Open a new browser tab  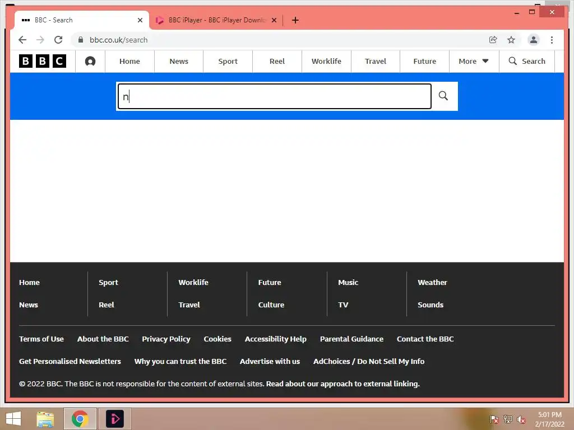coord(295,20)
